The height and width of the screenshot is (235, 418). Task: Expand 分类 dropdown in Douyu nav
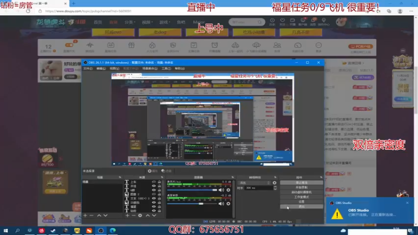point(130,22)
